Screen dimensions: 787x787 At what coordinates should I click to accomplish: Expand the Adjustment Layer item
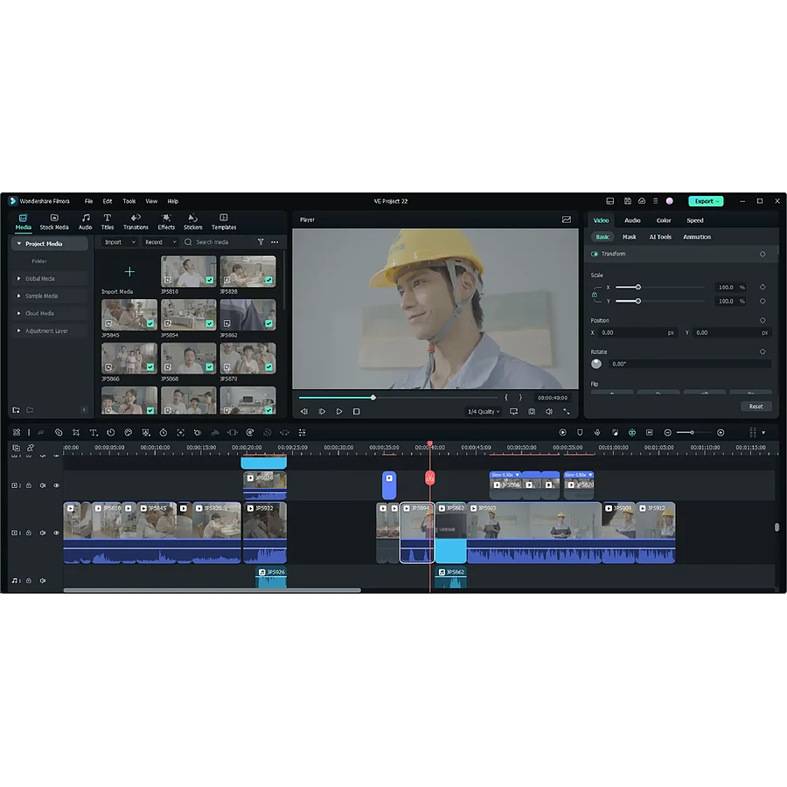pyautogui.click(x=19, y=331)
